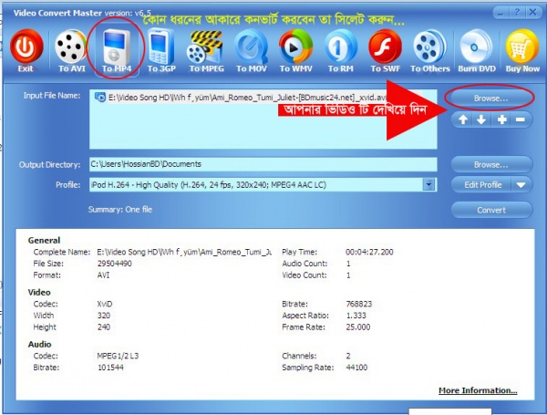Click the video file icon in input list
Image resolution: width=547 pixels, height=415 pixels.
click(100, 97)
